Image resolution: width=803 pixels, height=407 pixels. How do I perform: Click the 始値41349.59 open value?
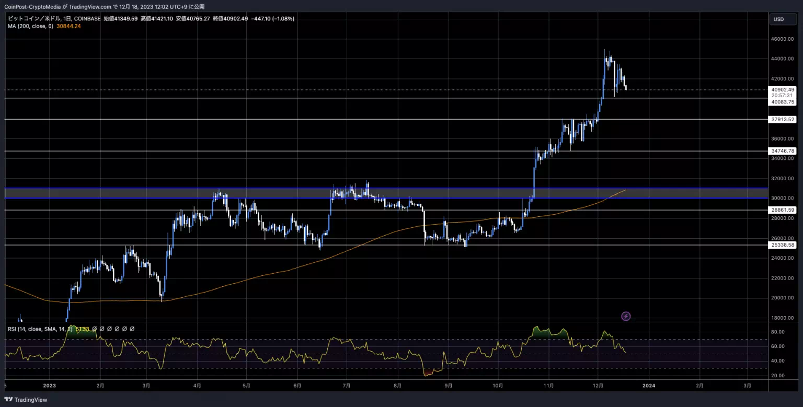[120, 18]
